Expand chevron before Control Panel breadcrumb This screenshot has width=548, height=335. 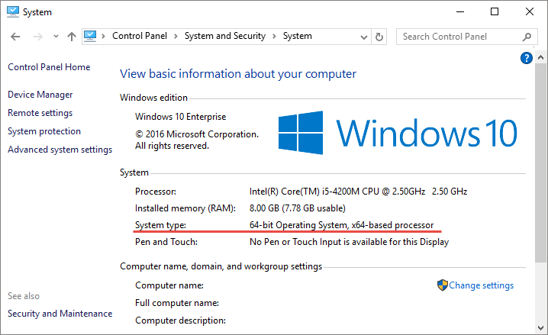tap(104, 37)
